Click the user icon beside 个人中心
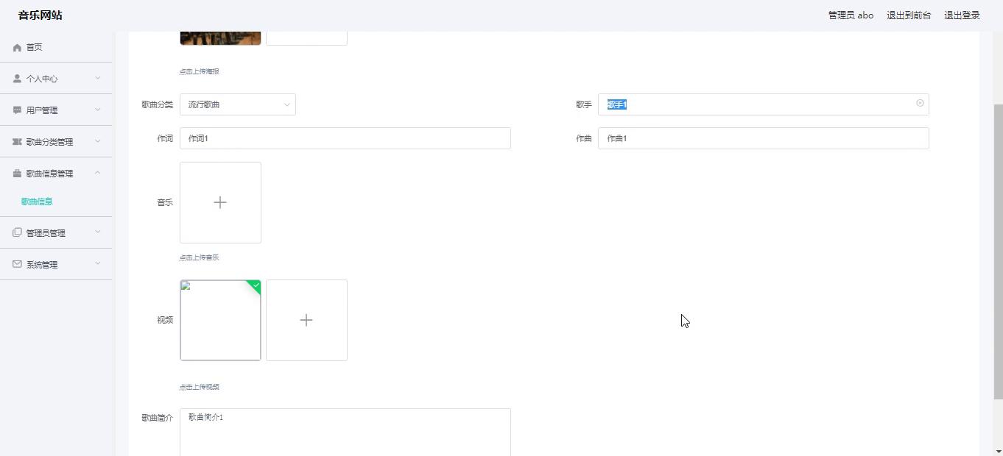Viewport: 1003px width, 456px height. [17, 79]
